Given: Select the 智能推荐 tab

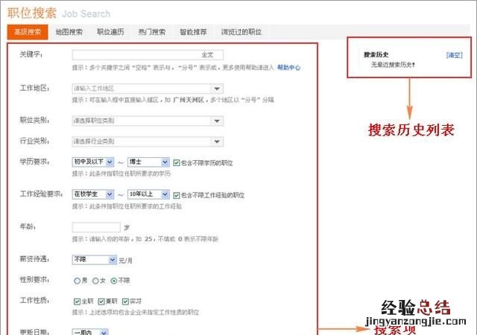Looking at the screenshot, I should pos(192,32).
